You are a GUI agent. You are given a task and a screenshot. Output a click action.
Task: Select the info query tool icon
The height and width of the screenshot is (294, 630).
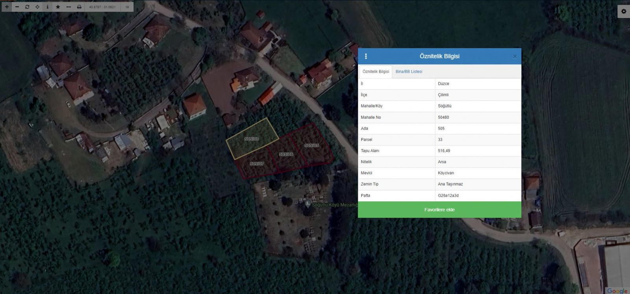[48, 7]
